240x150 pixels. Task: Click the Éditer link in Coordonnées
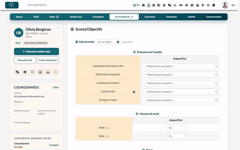tap(56, 87)
